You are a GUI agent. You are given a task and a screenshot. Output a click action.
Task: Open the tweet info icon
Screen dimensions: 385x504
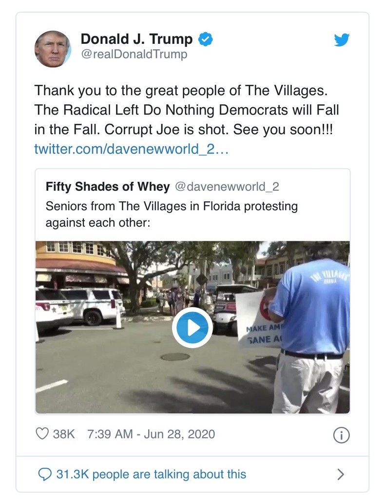coord(341,435)
